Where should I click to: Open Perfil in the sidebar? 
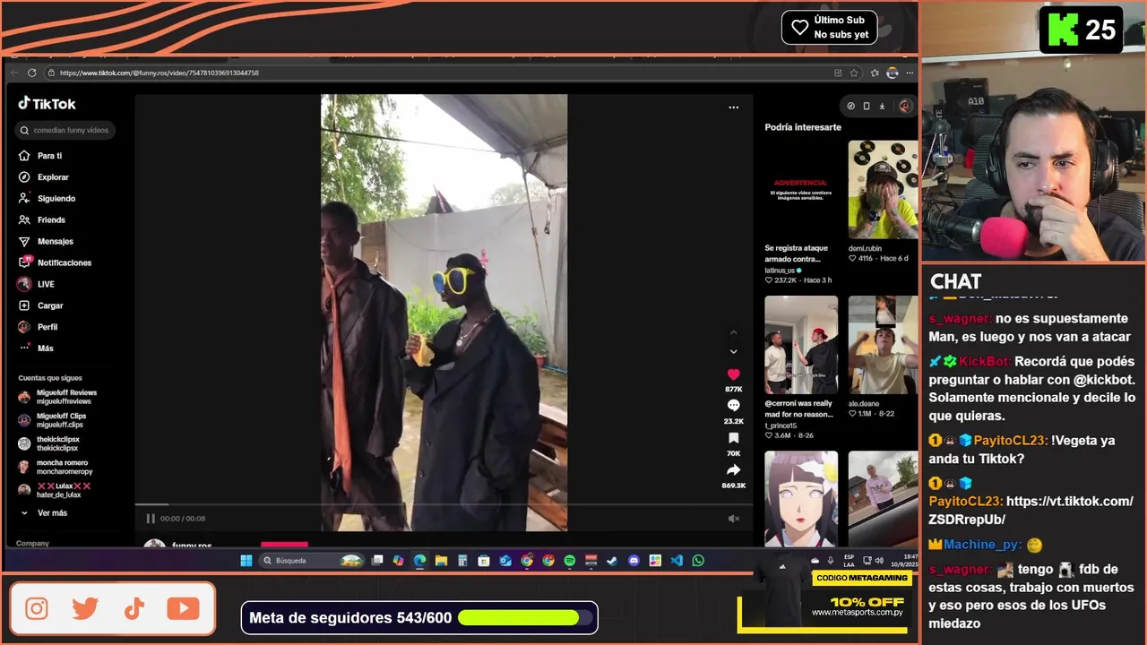[x=39, y=328]
